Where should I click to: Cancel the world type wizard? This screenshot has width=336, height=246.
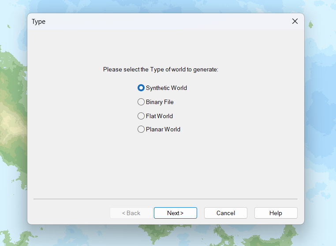pos(225,213)
